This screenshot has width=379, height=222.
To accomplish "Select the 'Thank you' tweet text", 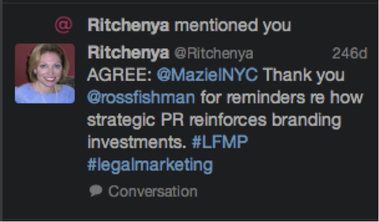I will [x=304, y=75].
